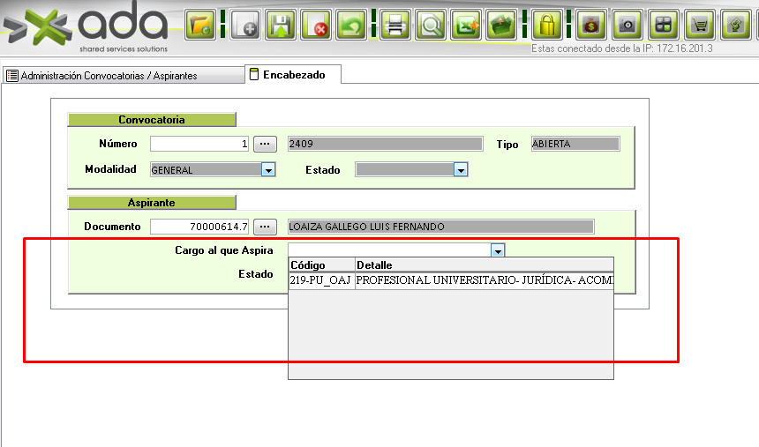Open search with the magnifier icon
The width and height of the screenshot is (759, 447).
[x=431, y=25]
